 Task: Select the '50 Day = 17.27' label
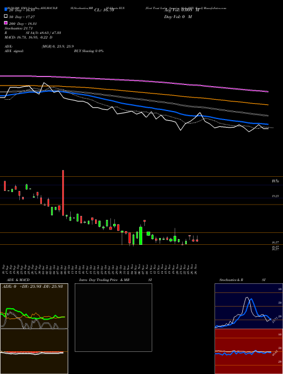(x=22, y=17)
